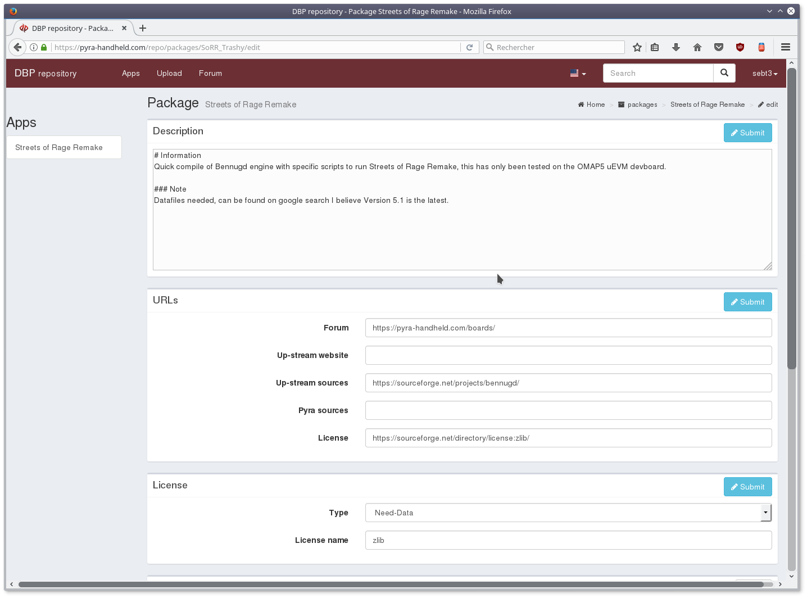Go to the Firefox home page icon
Viewport: 807px width, 598px height.
(697, 47)
